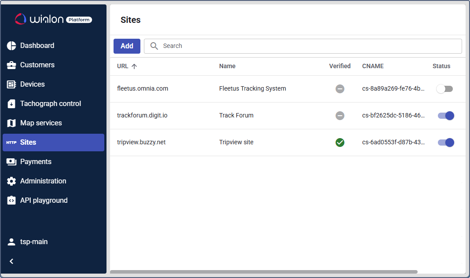Collapse the sidebar with the chevron arrow
This screenshot has width=470, height=278.
pyautogui.click(x=11, y=261)
